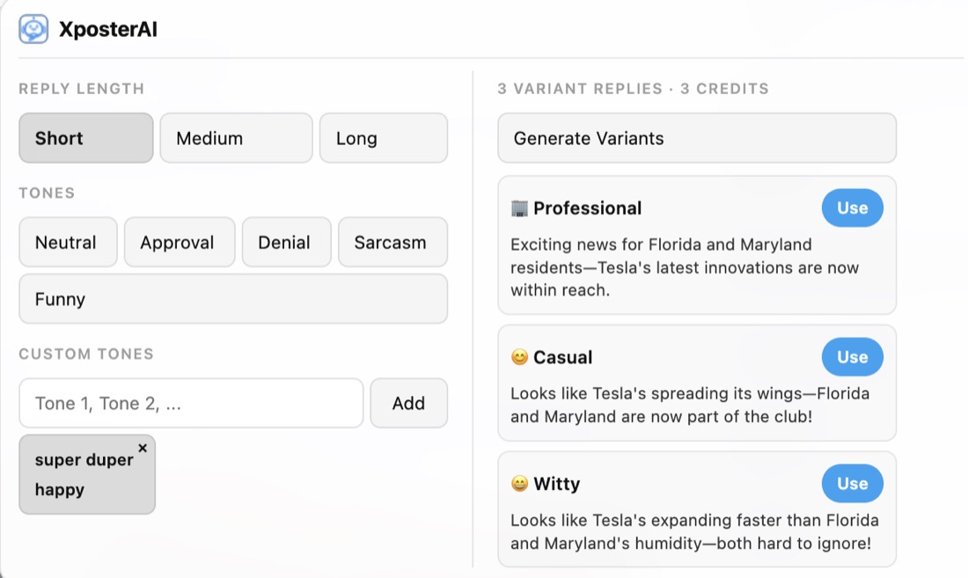Viewport: 968px width, 578px height.
Task: Click the XposterAI robot logo icon
Action: click(x=33, y=26)
